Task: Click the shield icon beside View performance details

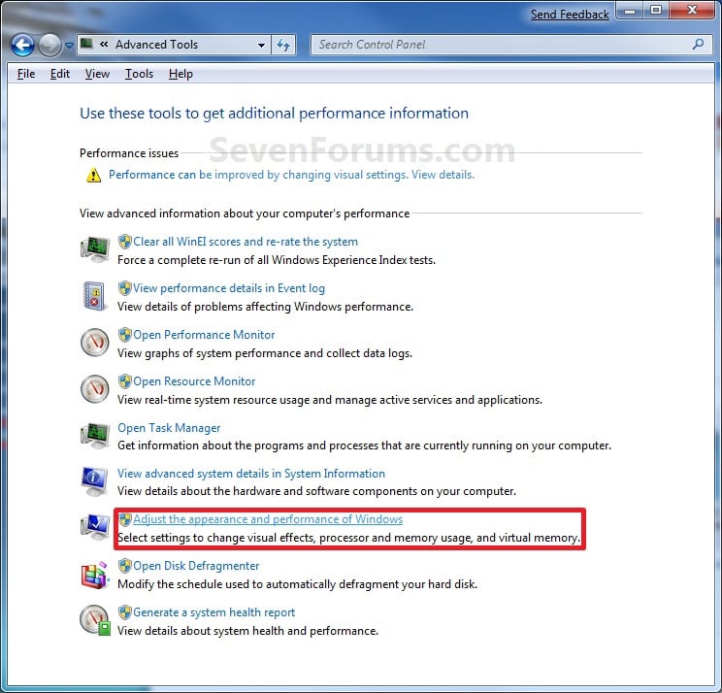Action: (125, 288)
